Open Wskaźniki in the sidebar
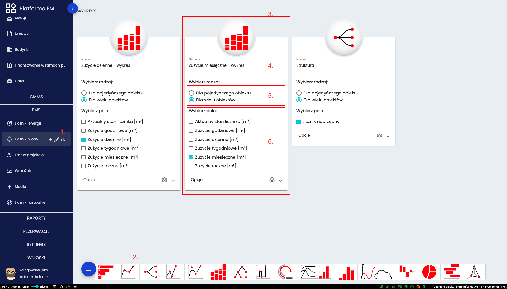Image resolution: width=507 pixels, height=289 pixels. tap(36, 171)
